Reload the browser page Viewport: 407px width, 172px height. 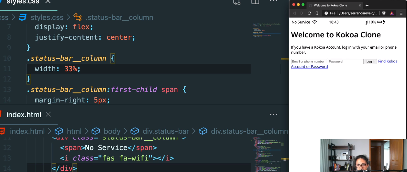pyautogui.click(x=309, y=13)
